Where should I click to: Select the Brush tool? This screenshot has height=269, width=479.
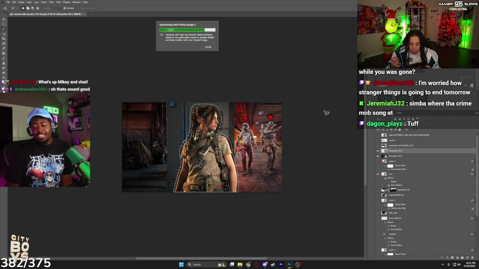point(4,58)
